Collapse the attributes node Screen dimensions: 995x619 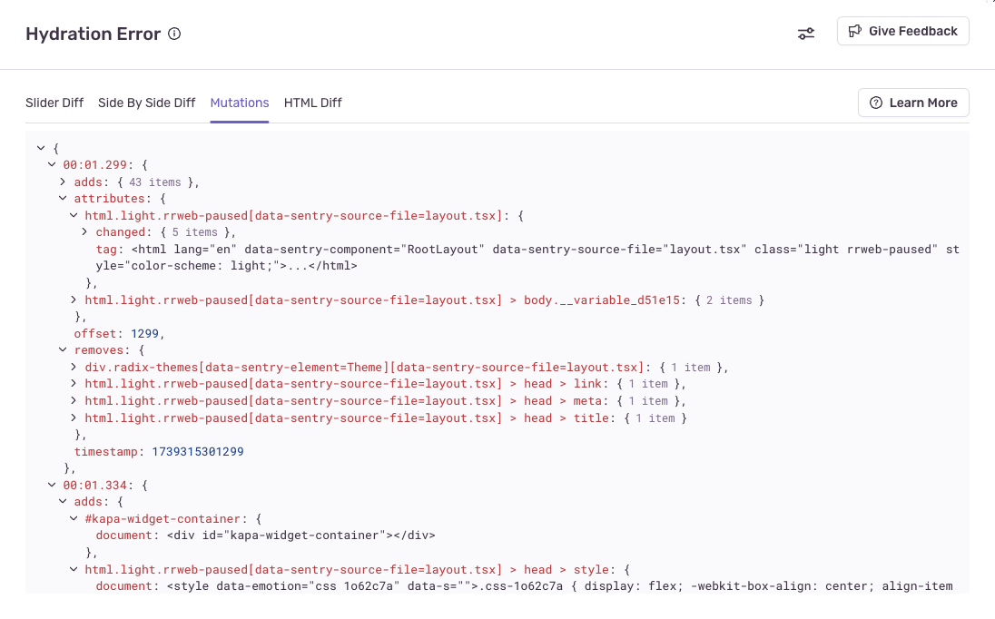pyautogui.click(x=64, y=199)
